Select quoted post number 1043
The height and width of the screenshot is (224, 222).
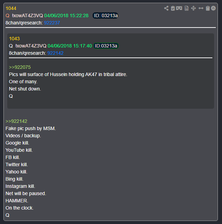(14, 39)
